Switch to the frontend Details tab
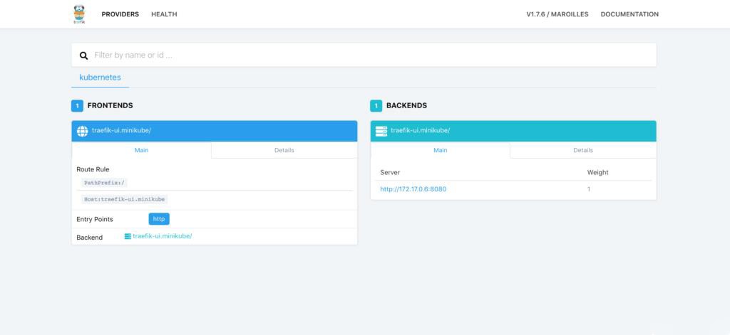Image resolution: width=730 pixels, height=335 pixels. coord(284,150)
